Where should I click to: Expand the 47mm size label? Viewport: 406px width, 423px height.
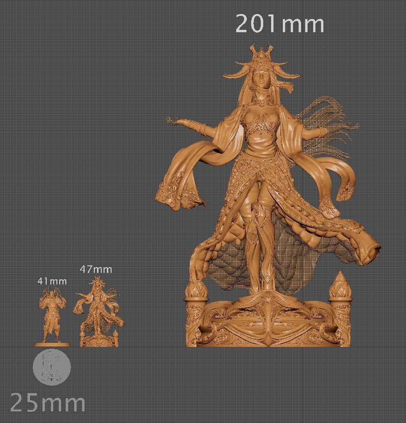96,269
